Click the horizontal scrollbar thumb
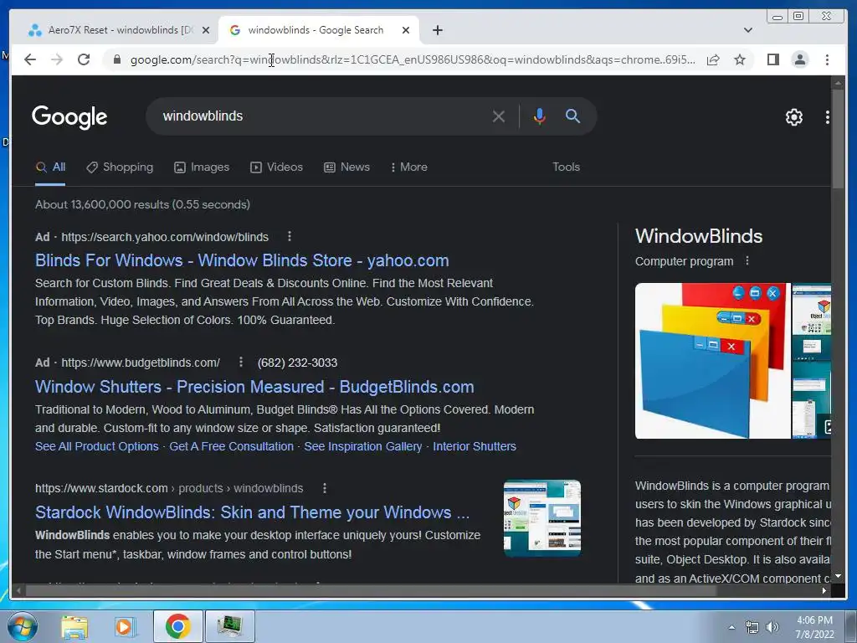857x643 pixels. tap(372, 590)
